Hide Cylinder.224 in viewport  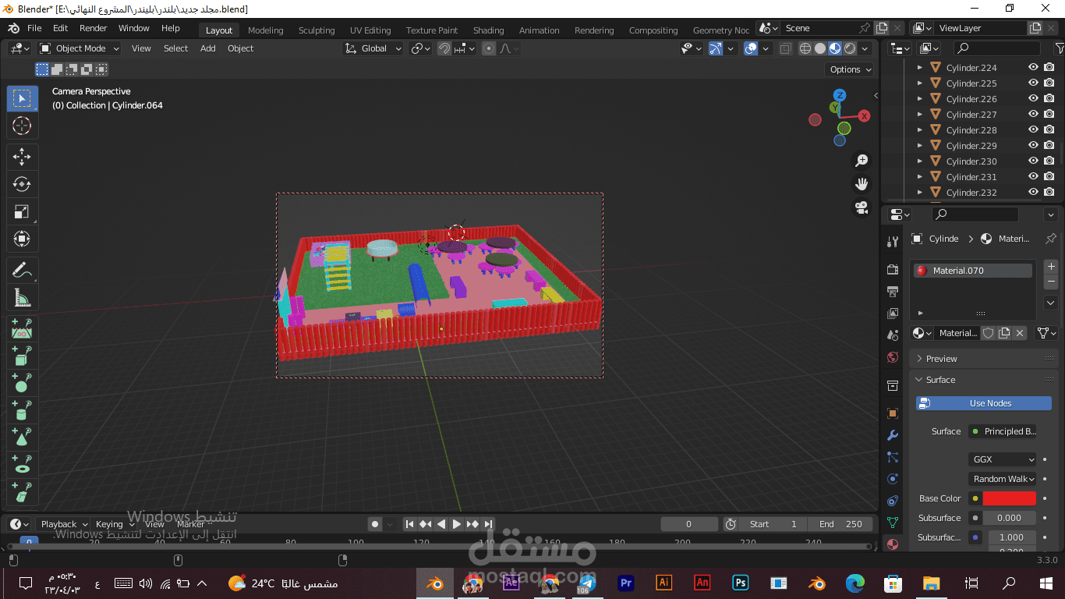1033,68
